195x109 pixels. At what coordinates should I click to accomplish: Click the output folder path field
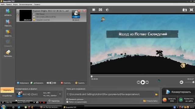[110, 94]
